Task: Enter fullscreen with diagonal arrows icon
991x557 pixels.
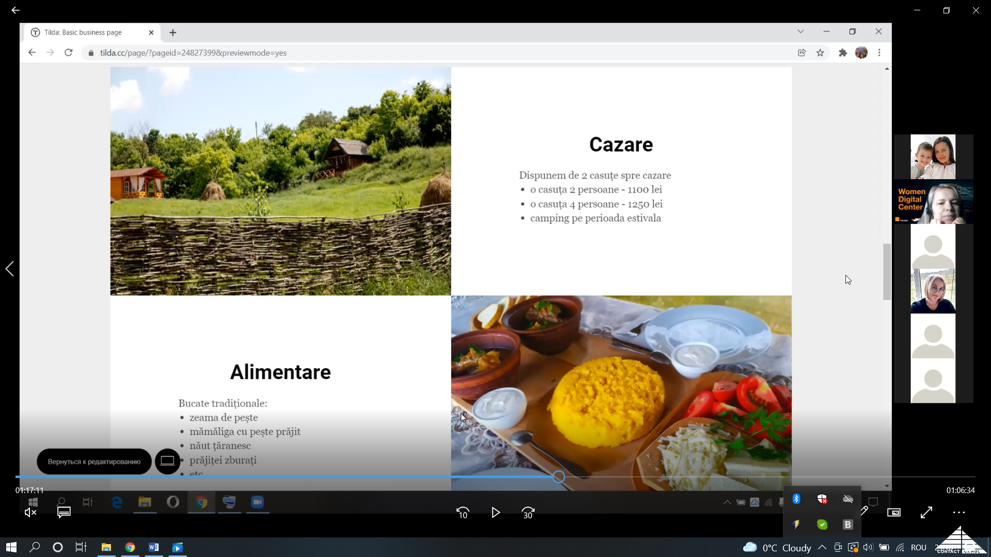Action: click(x=926, y=513)
